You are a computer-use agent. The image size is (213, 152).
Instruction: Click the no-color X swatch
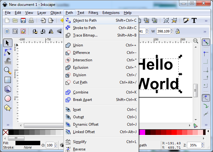pyautogui.click(x=6, y=132)
